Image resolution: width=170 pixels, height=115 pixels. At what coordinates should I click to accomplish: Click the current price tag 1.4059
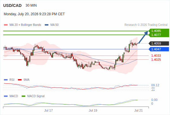coord(159,43)
